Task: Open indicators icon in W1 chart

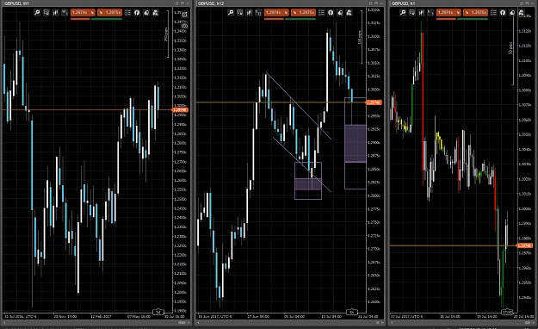Action: 137,13
